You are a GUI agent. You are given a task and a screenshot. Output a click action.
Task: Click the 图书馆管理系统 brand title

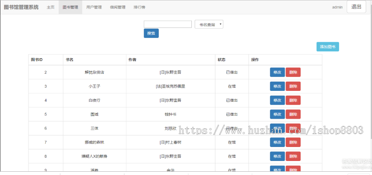point(21,7)
